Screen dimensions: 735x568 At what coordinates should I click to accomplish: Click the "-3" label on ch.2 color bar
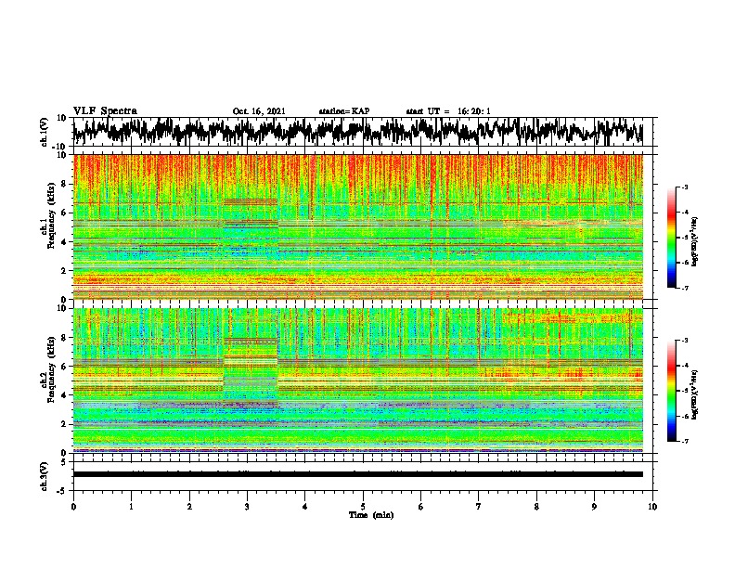(x=685, y=341)
